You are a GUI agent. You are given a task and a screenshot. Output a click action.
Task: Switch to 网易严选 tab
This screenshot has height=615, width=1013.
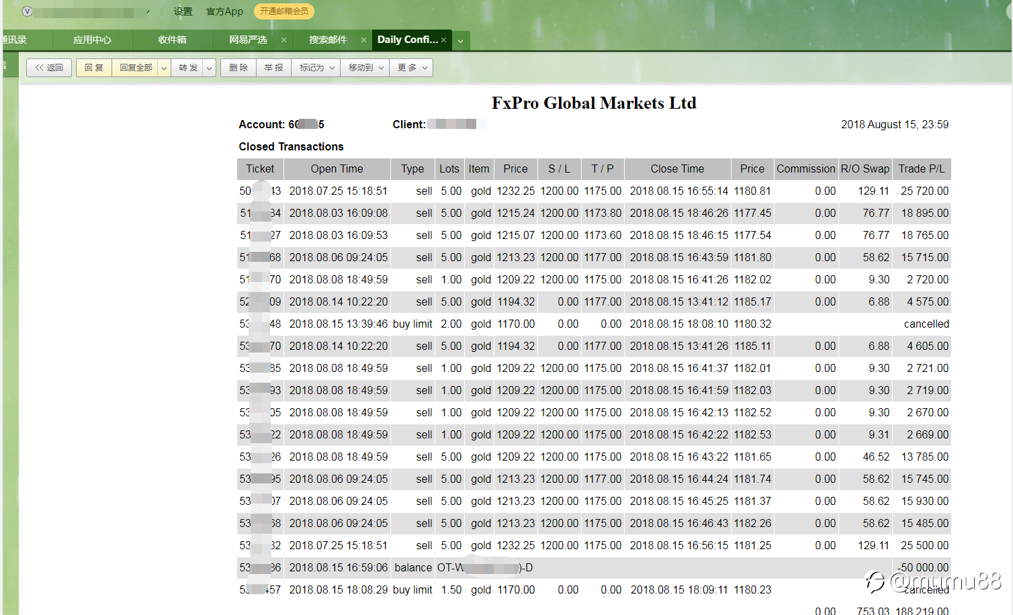pyautogui.click(x=248, y=40)
